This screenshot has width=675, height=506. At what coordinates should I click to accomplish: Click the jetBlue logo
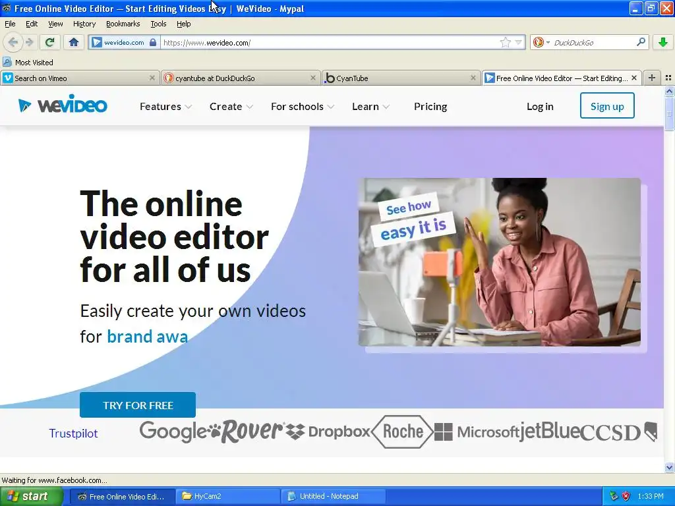click(x=549, y=431)
